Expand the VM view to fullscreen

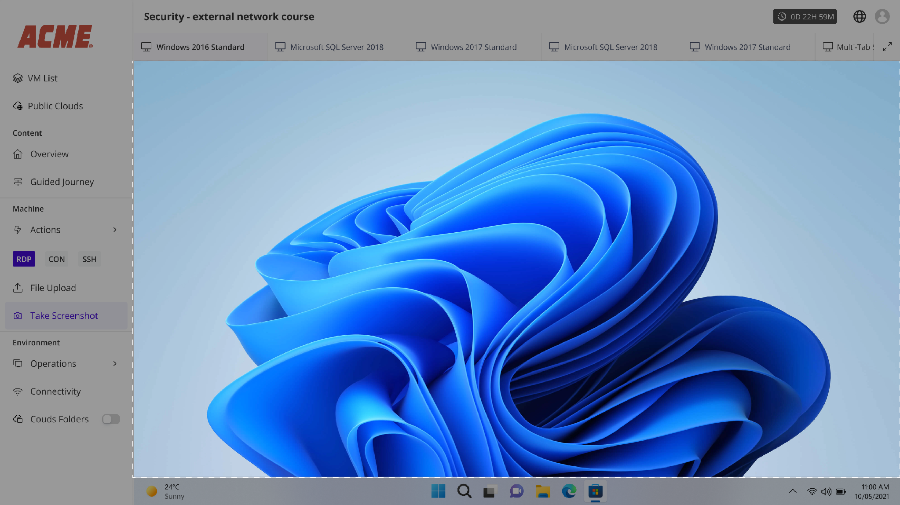[x=887, y=47]
